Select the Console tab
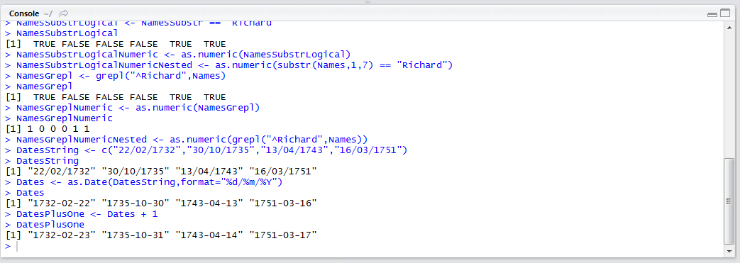Image resolution: width=740 pixels, height=263 pixels. 24,13
